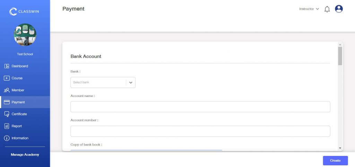Click the Member people icon
The height and width of the screenshot is (167, 355).
pos(7,90)
